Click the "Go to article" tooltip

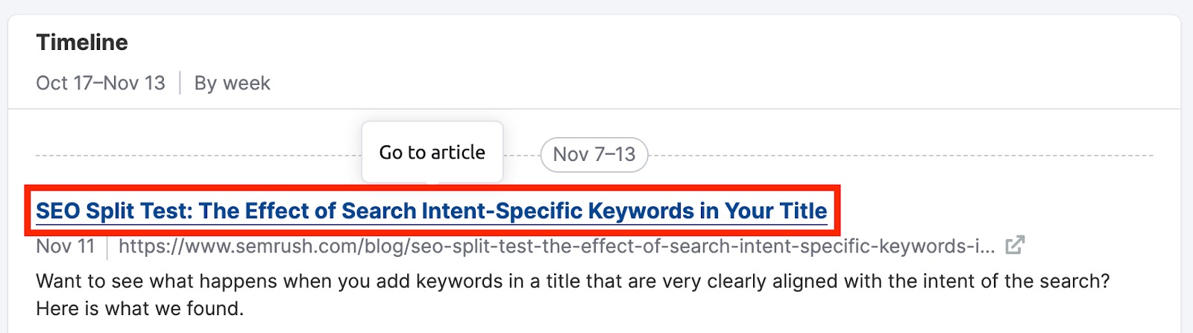(432, 152)
